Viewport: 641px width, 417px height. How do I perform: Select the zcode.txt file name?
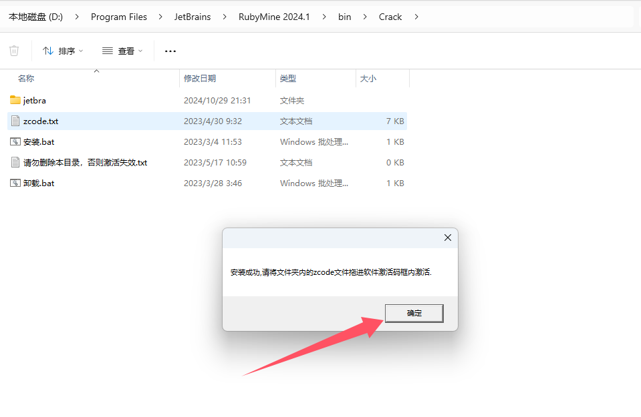click(x=41, y=121)
